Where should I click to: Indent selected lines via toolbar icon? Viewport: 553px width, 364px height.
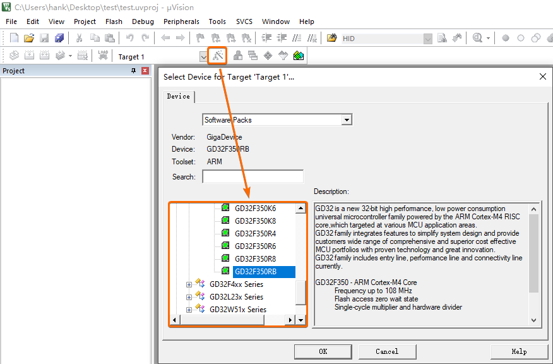266,38
